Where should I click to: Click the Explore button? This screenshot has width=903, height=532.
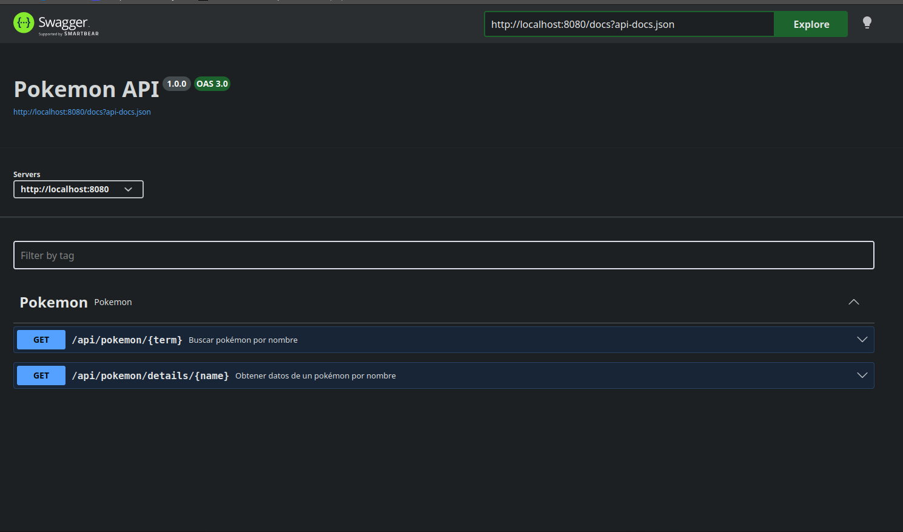pyautogui.click(x=811, y=24)
